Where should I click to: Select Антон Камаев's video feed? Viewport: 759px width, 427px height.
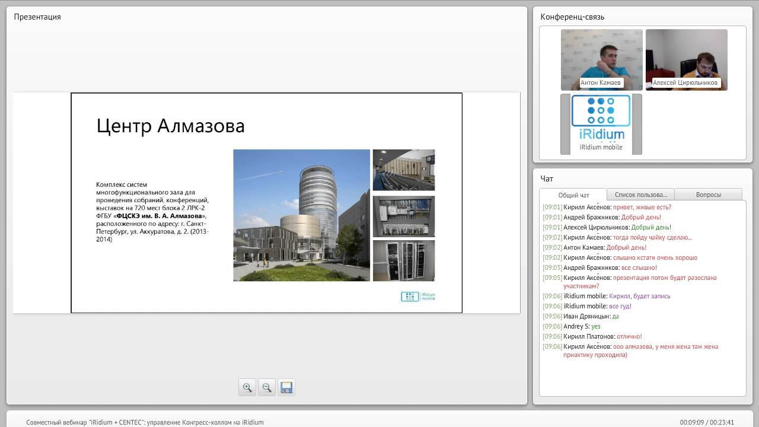click(601, 59)
